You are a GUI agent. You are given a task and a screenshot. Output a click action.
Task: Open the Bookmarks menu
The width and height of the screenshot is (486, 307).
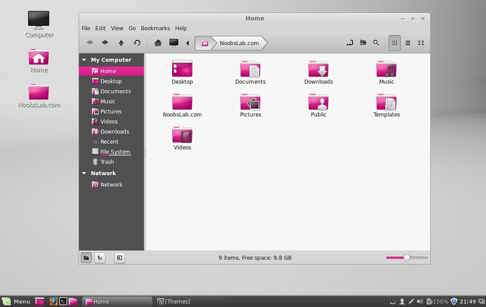pyautogui.click(x=156, y=28)
